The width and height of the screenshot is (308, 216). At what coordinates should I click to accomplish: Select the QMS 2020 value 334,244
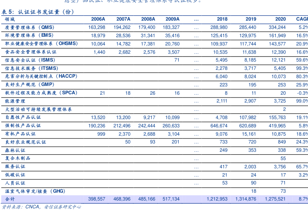pyautogui.click(x=277, y=27)
